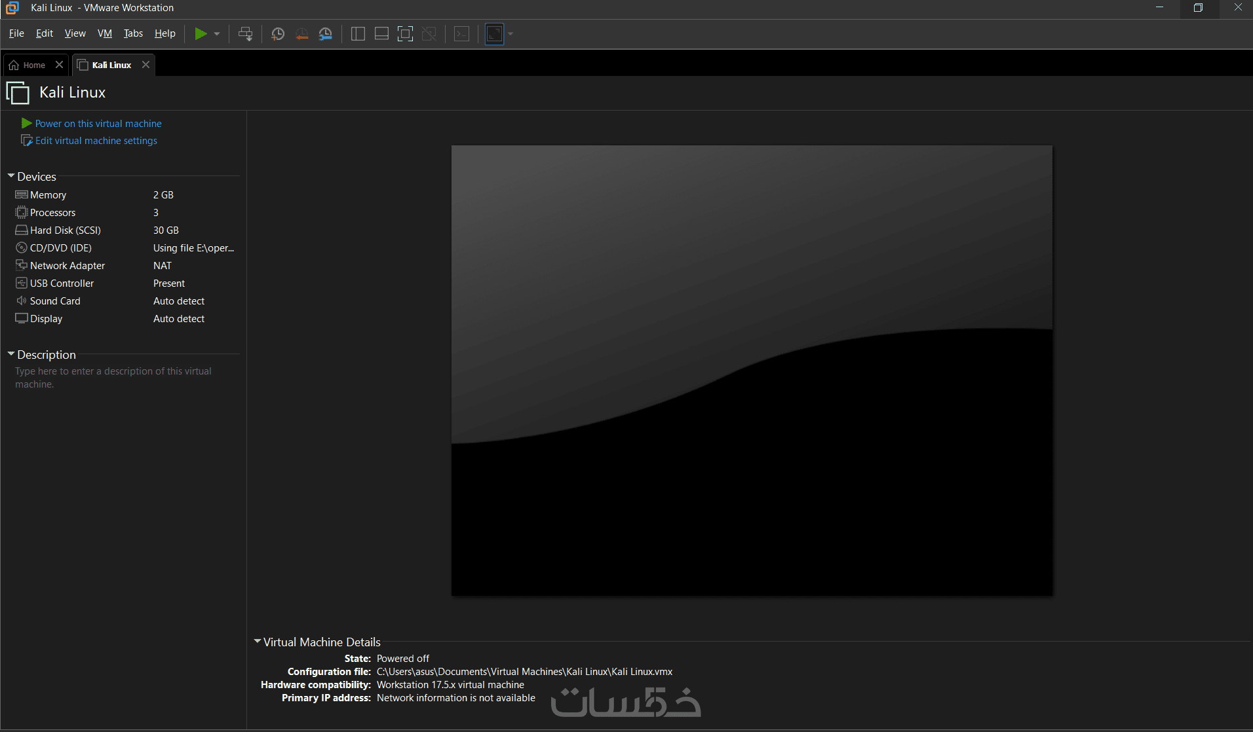Collapse the Devices section

[11, 176]
